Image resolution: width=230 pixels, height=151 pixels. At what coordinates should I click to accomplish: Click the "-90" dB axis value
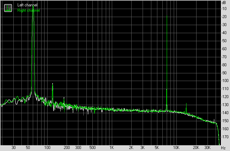click(224, 73)
